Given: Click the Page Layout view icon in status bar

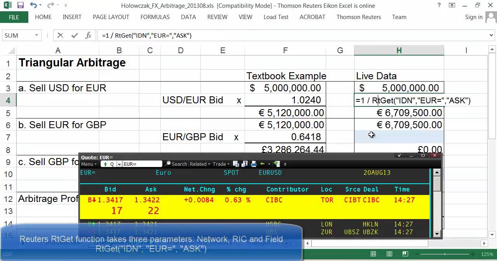Looking at the screenshot, I should pyautogui.click(x=389, y=254).
